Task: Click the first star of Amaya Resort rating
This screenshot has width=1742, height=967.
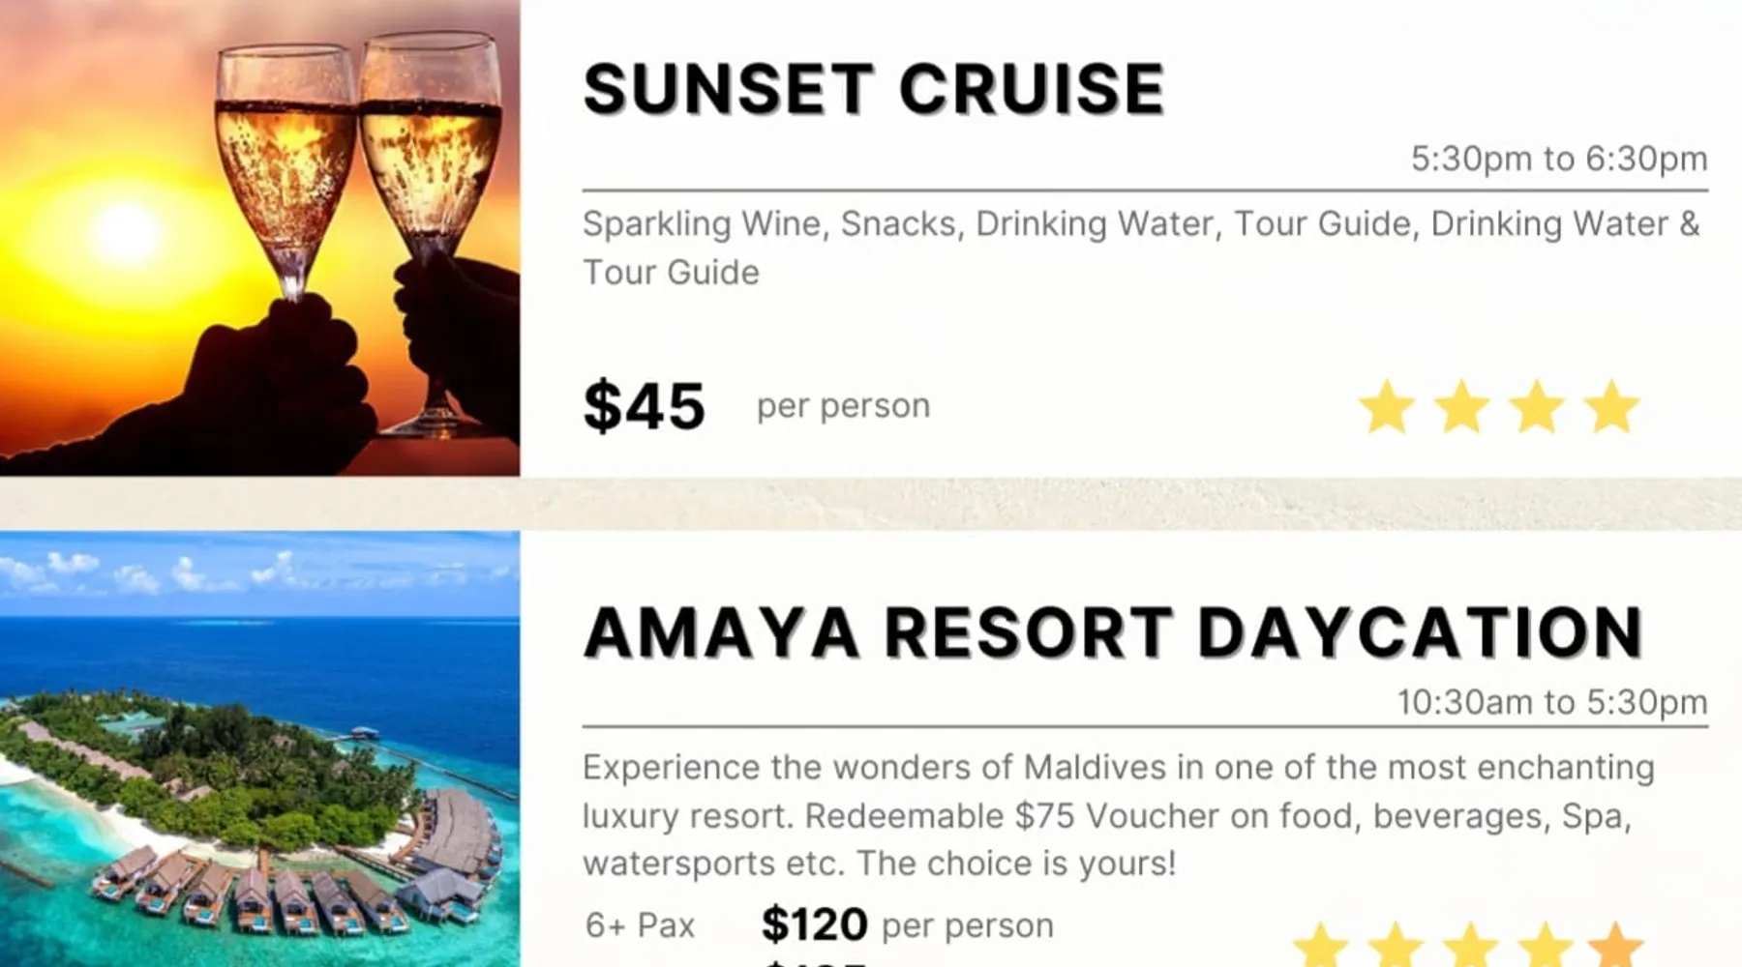Action: (1321, 946)
